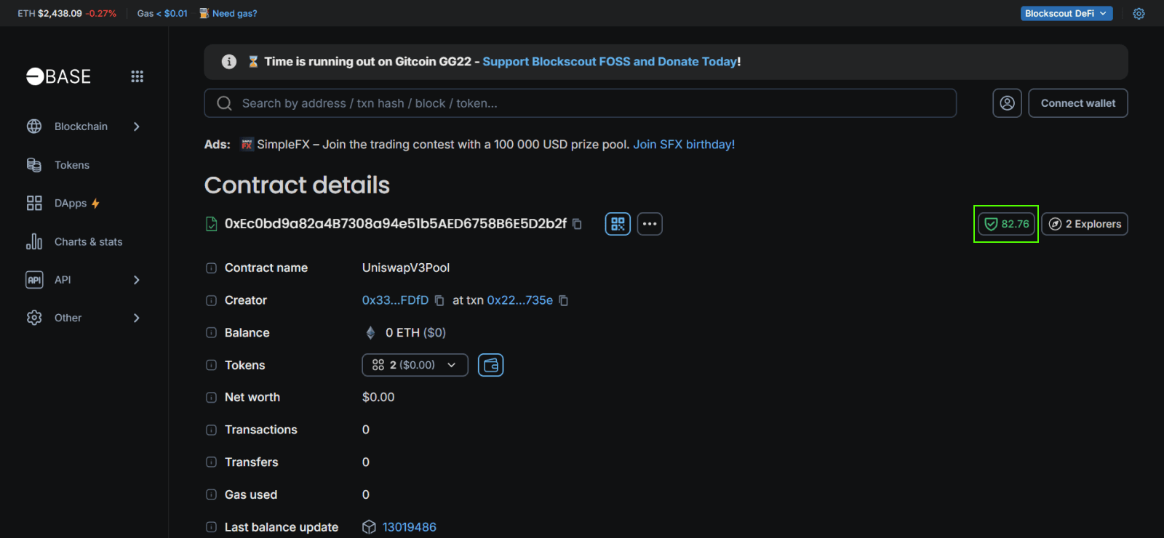Go to Charts & stats page
Viewport: 1164px width, 538px height.
pos(88,242)
